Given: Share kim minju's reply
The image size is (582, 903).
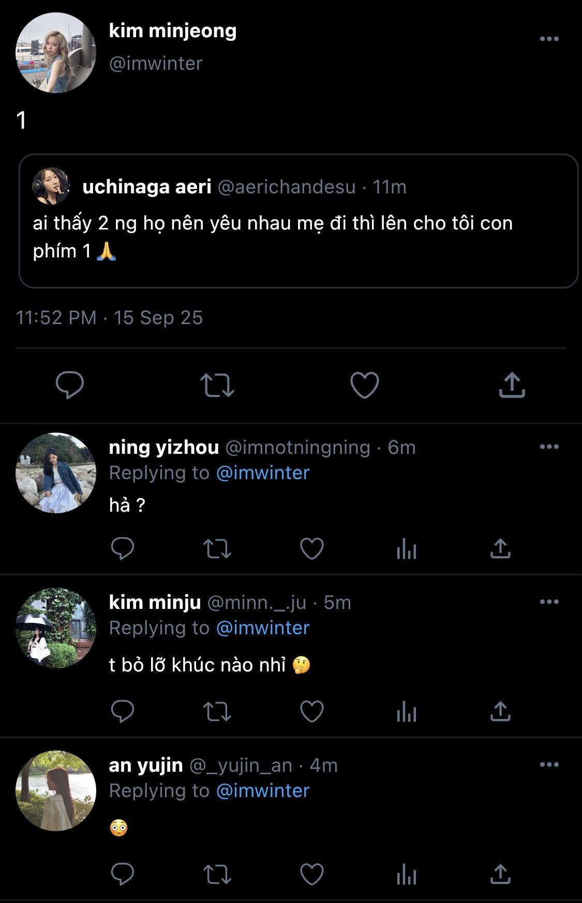Looking at the screenshot, I should (x=500, y=712).
